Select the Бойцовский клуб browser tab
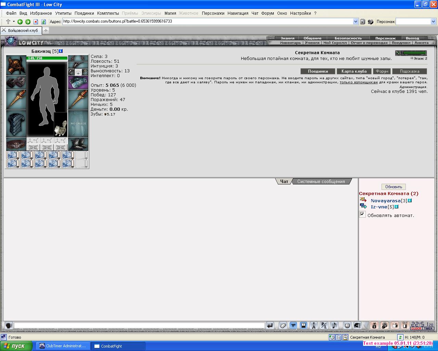The width and height of the screenshot is (438, 351). click(21, 31)
